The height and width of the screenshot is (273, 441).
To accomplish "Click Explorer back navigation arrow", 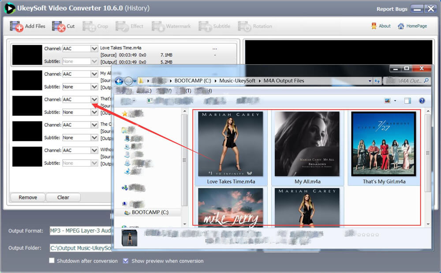I will [x=119, y=81].
